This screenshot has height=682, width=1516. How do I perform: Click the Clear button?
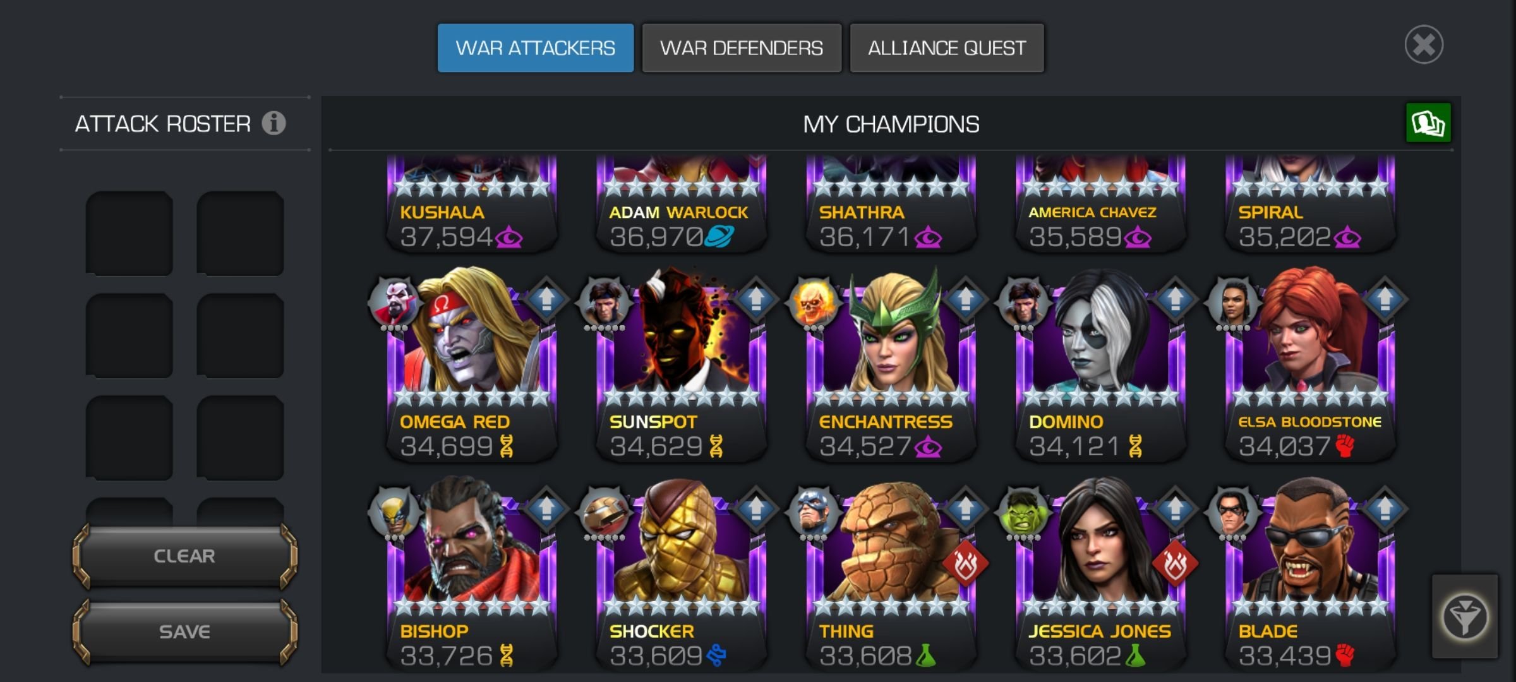pos(184,556)
